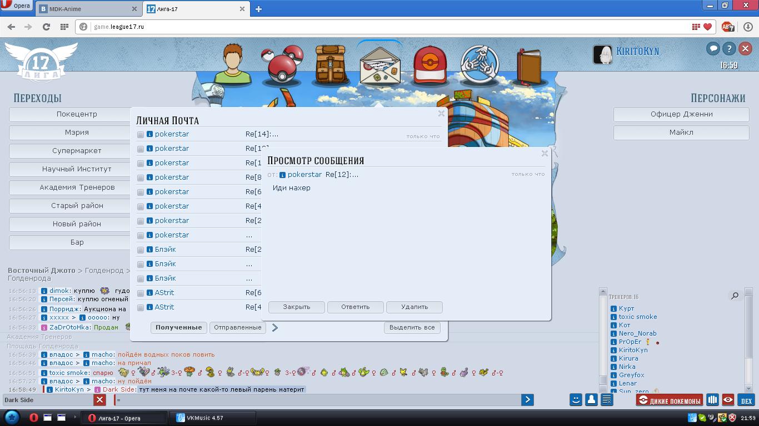Screen dimensions: 759x426
Task: Click Удалить to delete the message
Action: pyautogui.click(x=415, y=307)
